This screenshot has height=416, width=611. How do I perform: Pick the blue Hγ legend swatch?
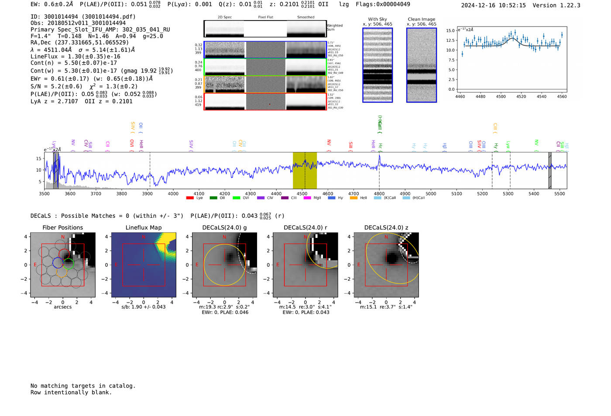(332, 198)
